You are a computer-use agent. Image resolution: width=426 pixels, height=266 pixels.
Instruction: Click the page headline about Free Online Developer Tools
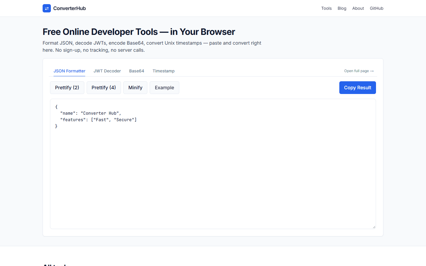(x=139, y=32)
